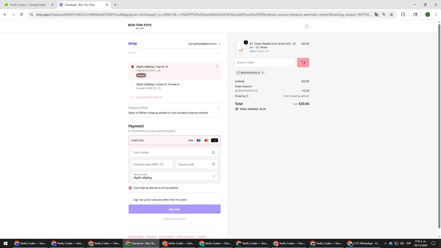Show security code help icon
The width and height of the screenshot is (441, 248).
(213, 164)
